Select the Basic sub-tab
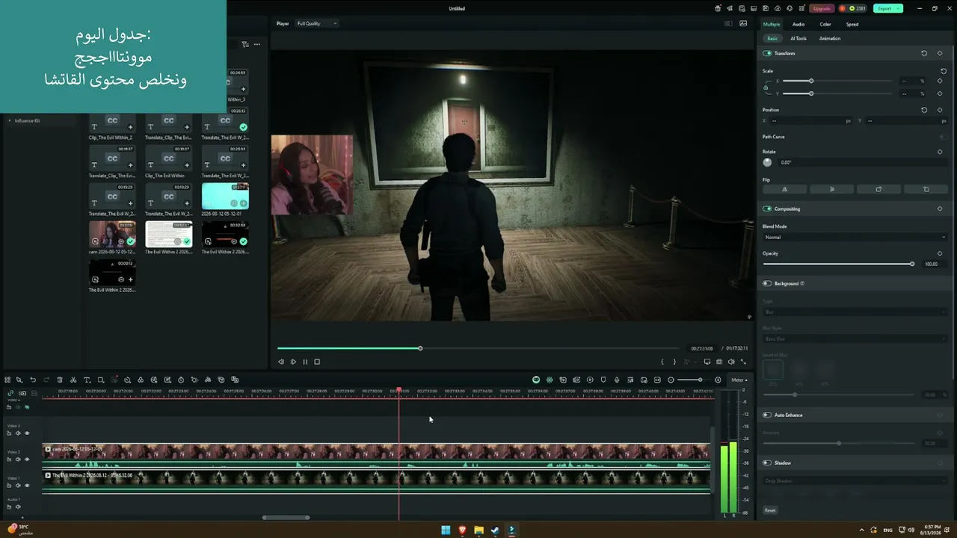957x538 pixels. [x=772, y=39]
